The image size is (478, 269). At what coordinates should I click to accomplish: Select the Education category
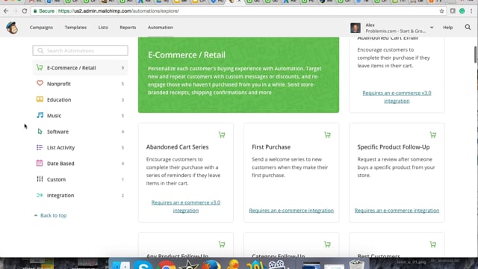[80, 99]
